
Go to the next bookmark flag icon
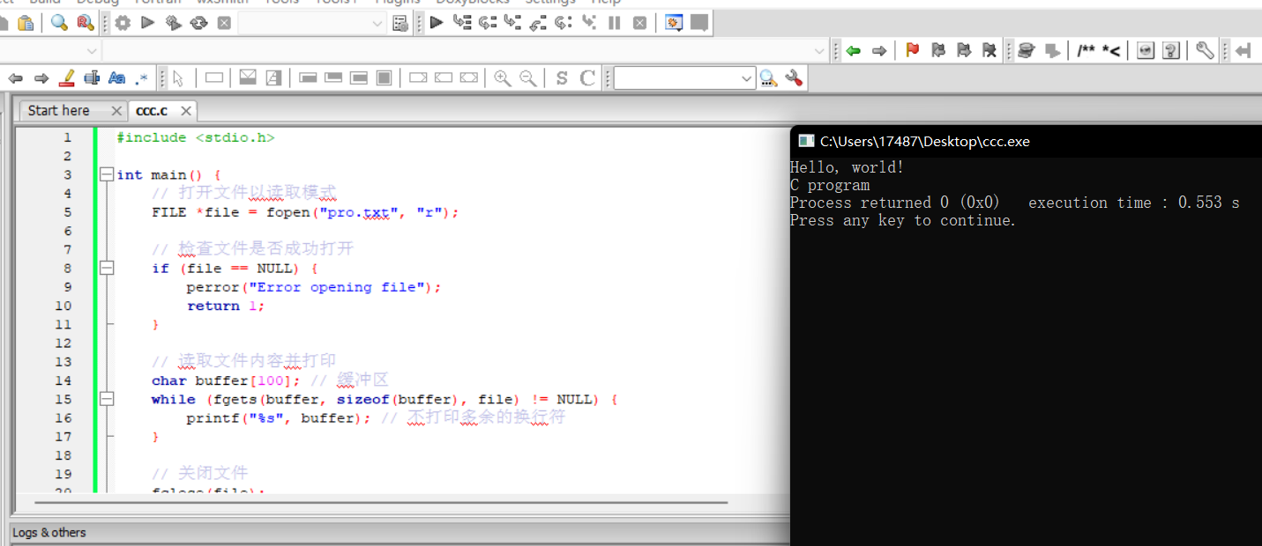pyautogui.click(x=964, y=51)
